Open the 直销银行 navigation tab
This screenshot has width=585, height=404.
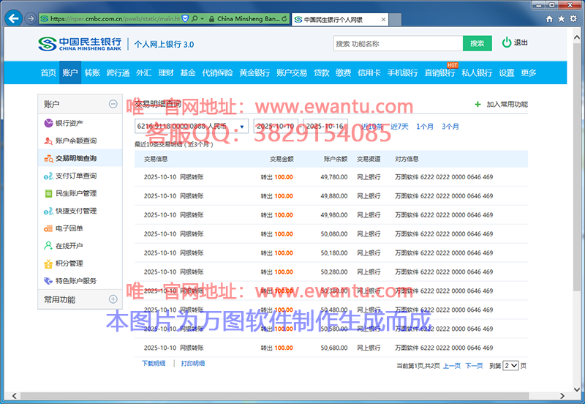(439, 72)
